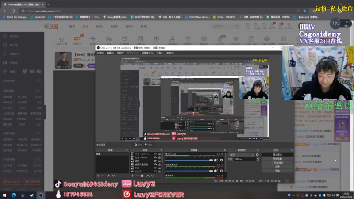Add a new source in OBS Sources panel
The image size is (354, 199).
click(x=132, y=176)
